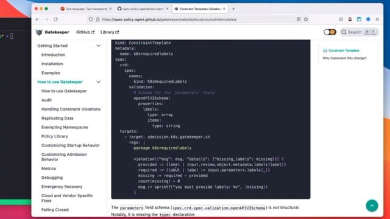The width and height of the screenshot is (390, 219).
Task: Open the Introduction doc page
Action: pyautogui.click(x=53, y=55)
